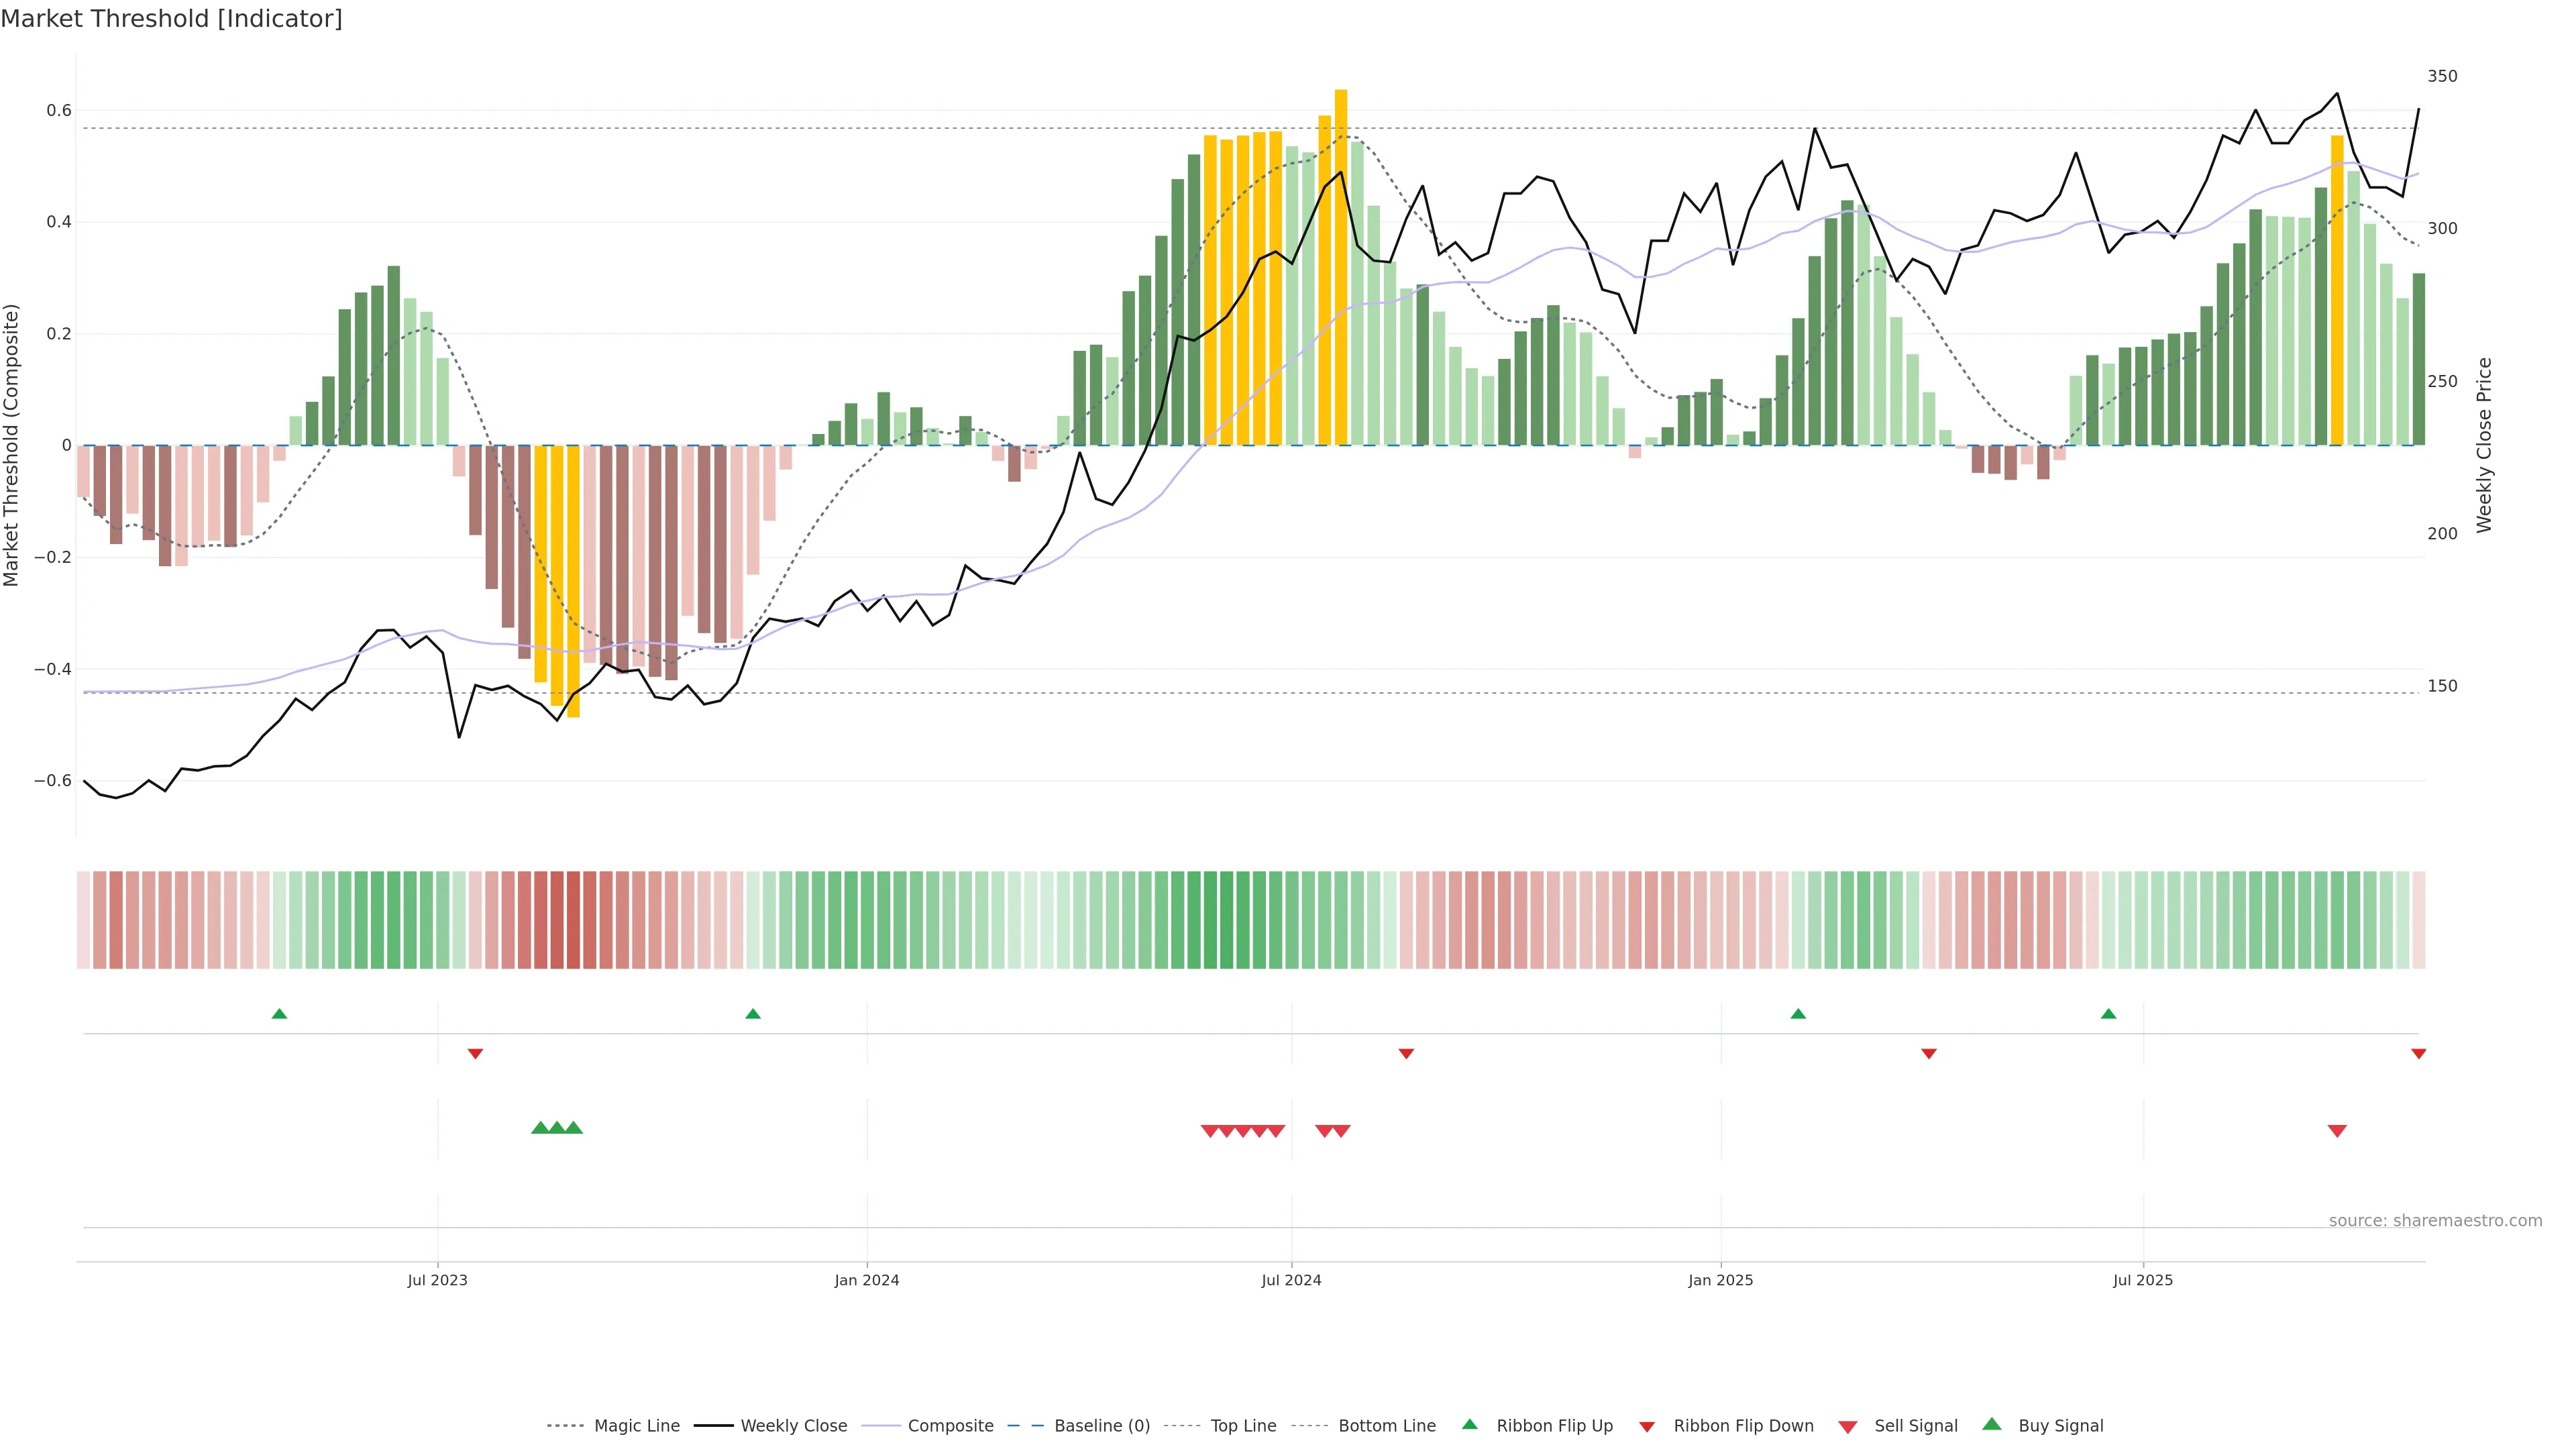
Task: Click the sell signal marker near September 2025
Action: [2337, 1131]
